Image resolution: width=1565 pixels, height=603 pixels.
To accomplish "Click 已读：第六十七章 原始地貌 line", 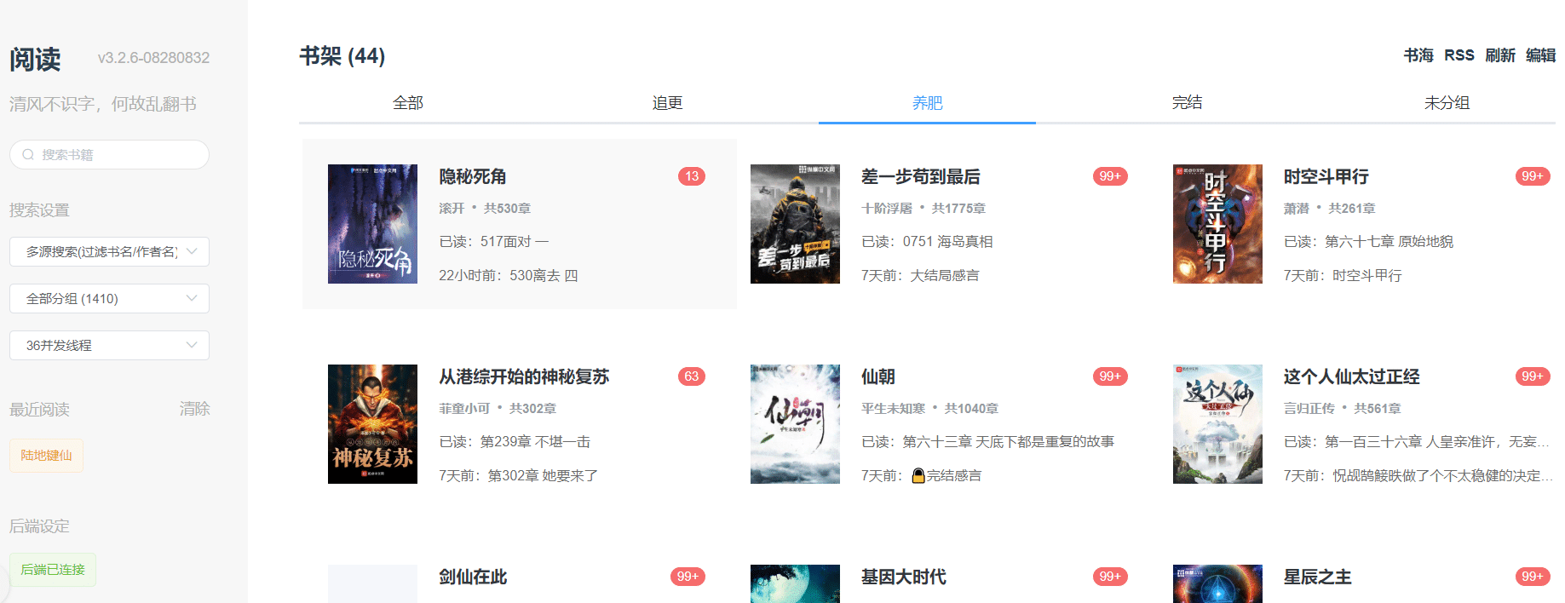I will click(x=1369, y=242).
